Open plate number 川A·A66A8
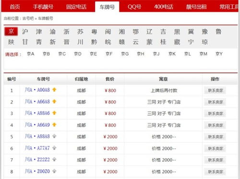240x179 pixels. pos(37,102)
